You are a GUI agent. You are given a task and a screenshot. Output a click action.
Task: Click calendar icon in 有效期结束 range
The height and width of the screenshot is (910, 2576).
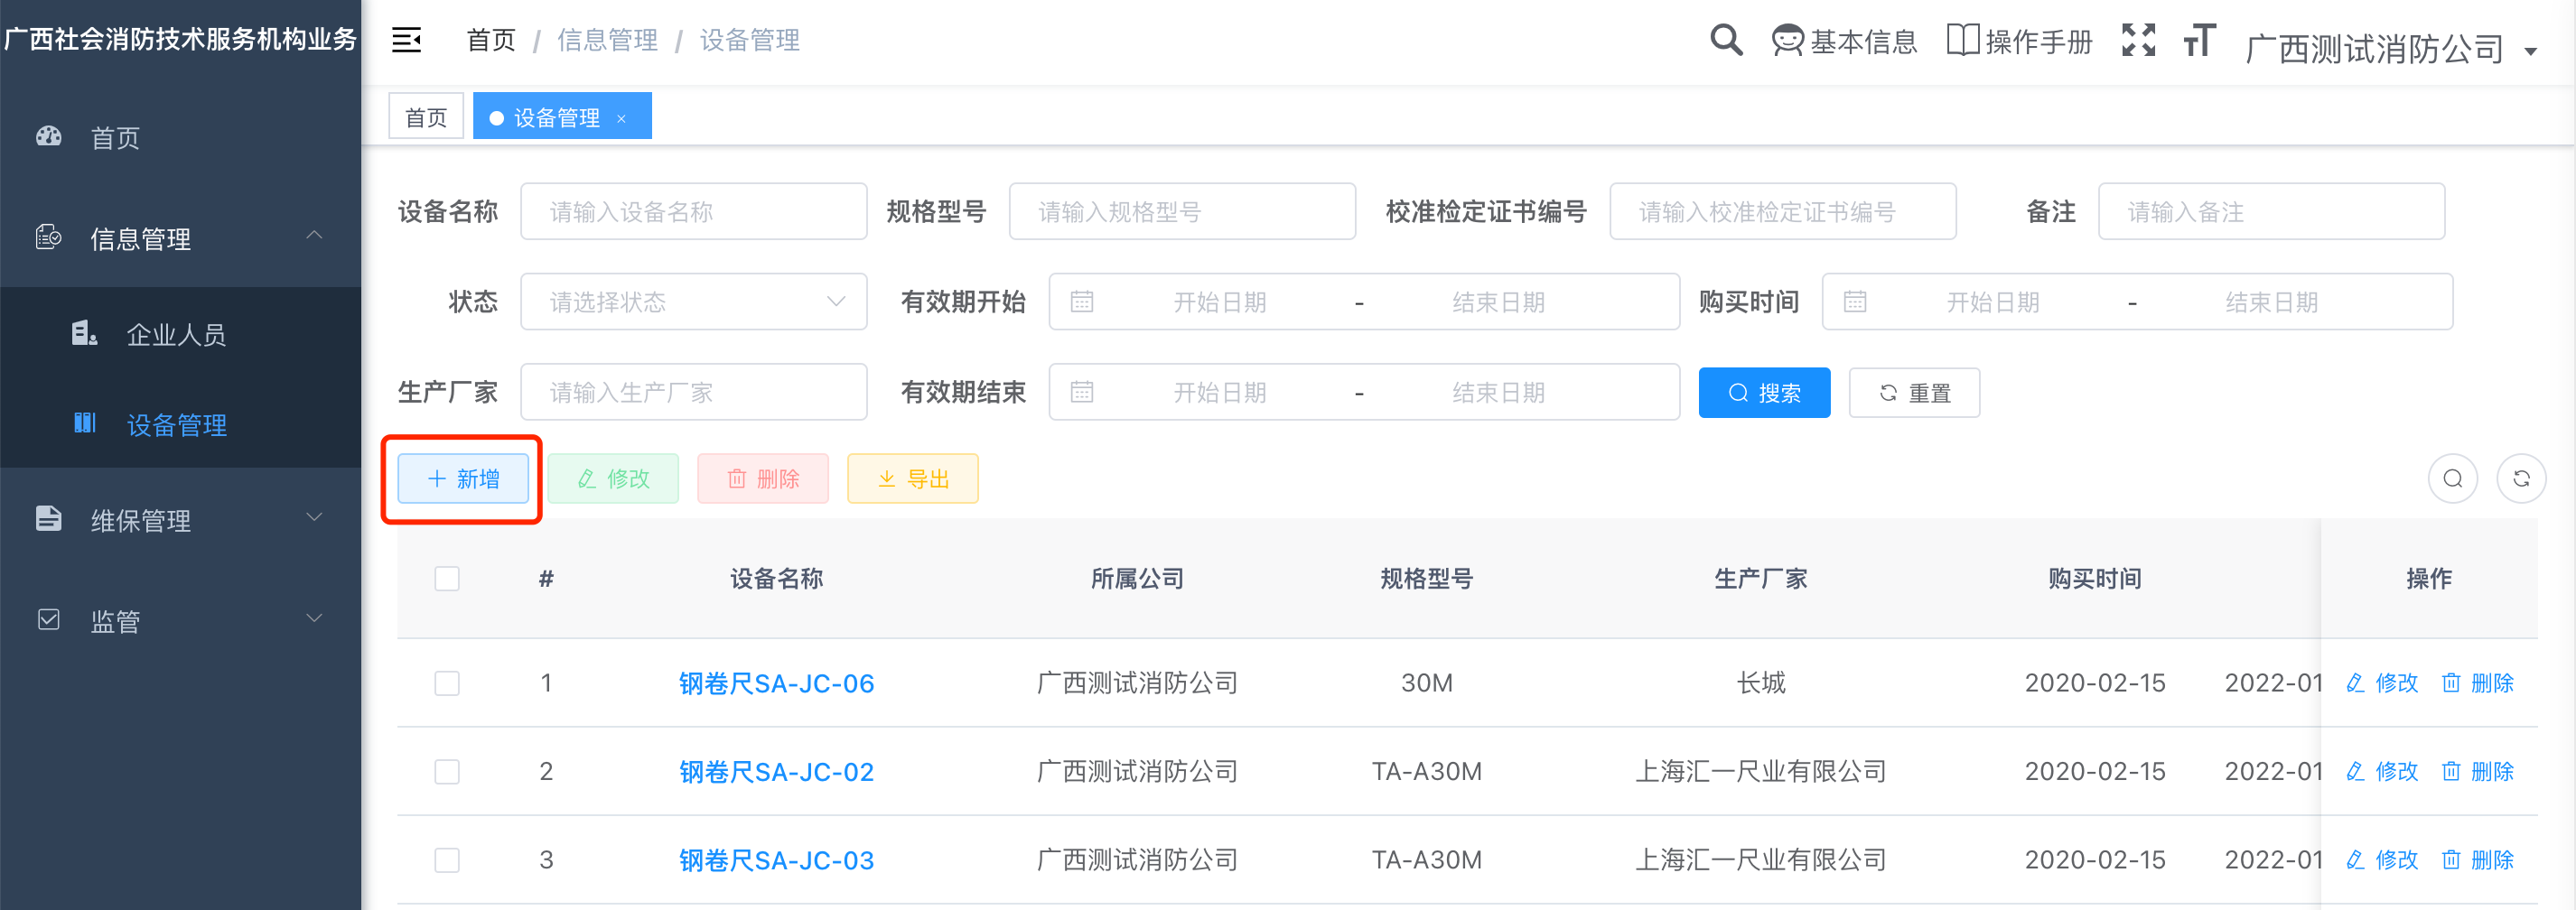(x=1081, y=392)
